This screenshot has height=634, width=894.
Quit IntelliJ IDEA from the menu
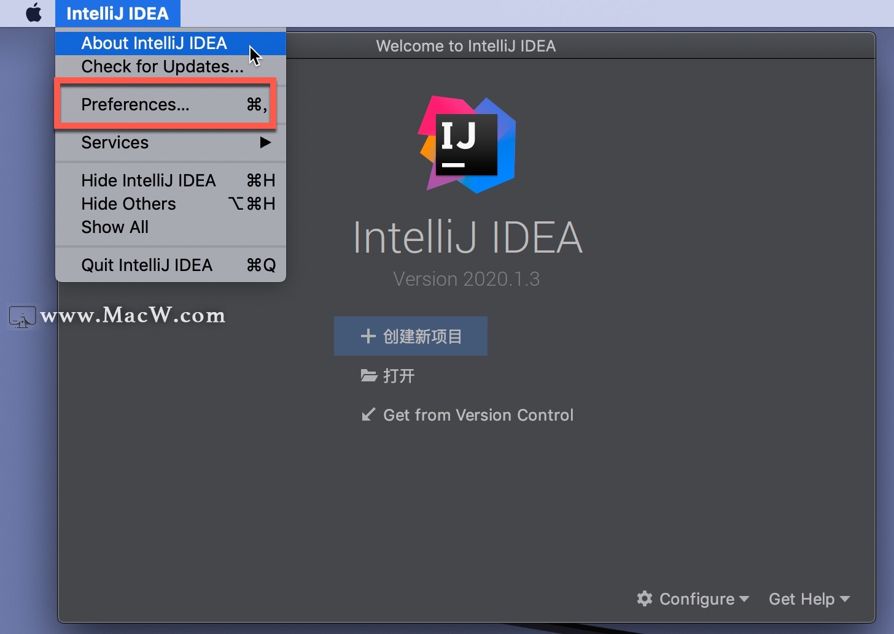click(171, 265)
